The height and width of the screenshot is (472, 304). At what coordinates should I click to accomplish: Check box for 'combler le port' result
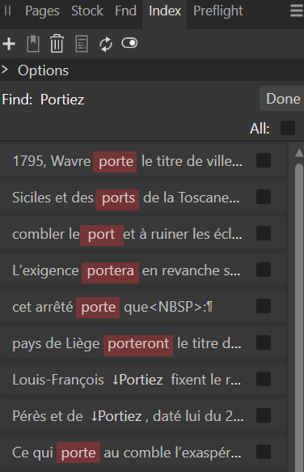(x=264, y=233)
